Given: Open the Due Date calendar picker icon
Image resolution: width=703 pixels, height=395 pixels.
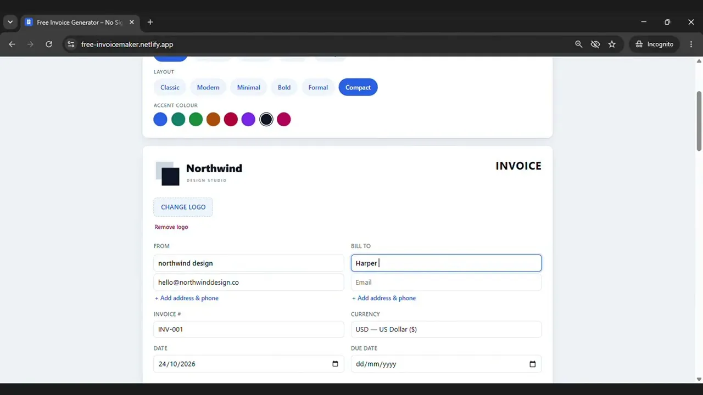Looking at the screenshot, I should coord(532,364).
